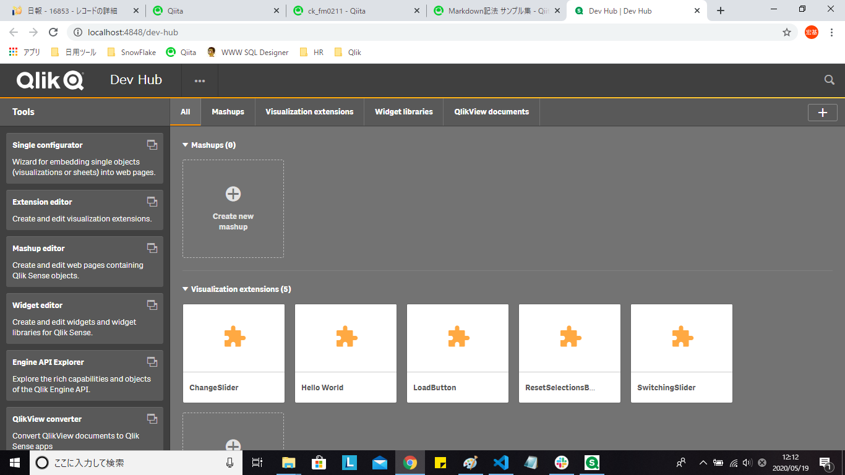Open Widget editor pop-out icon
The width and height of the screenshot is (845, 475).
point(152,305)
